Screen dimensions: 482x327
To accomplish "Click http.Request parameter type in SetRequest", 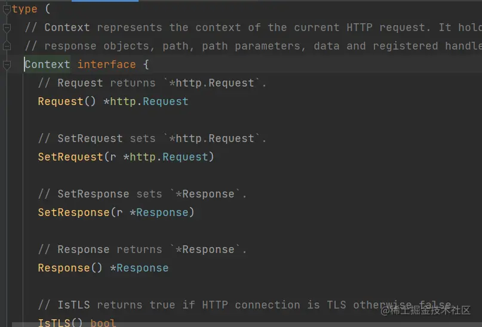I will 169,157.
